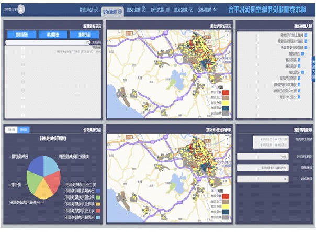Collapse the legend on 用地现状图 map

pos(212,191)
